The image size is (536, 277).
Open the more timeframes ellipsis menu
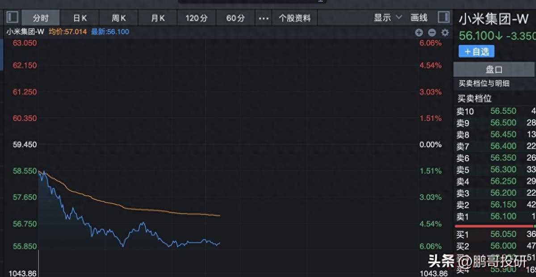[264, 18]
